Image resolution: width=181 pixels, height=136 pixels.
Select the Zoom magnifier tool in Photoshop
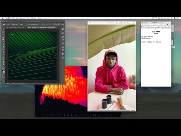(x=3, y=64)
